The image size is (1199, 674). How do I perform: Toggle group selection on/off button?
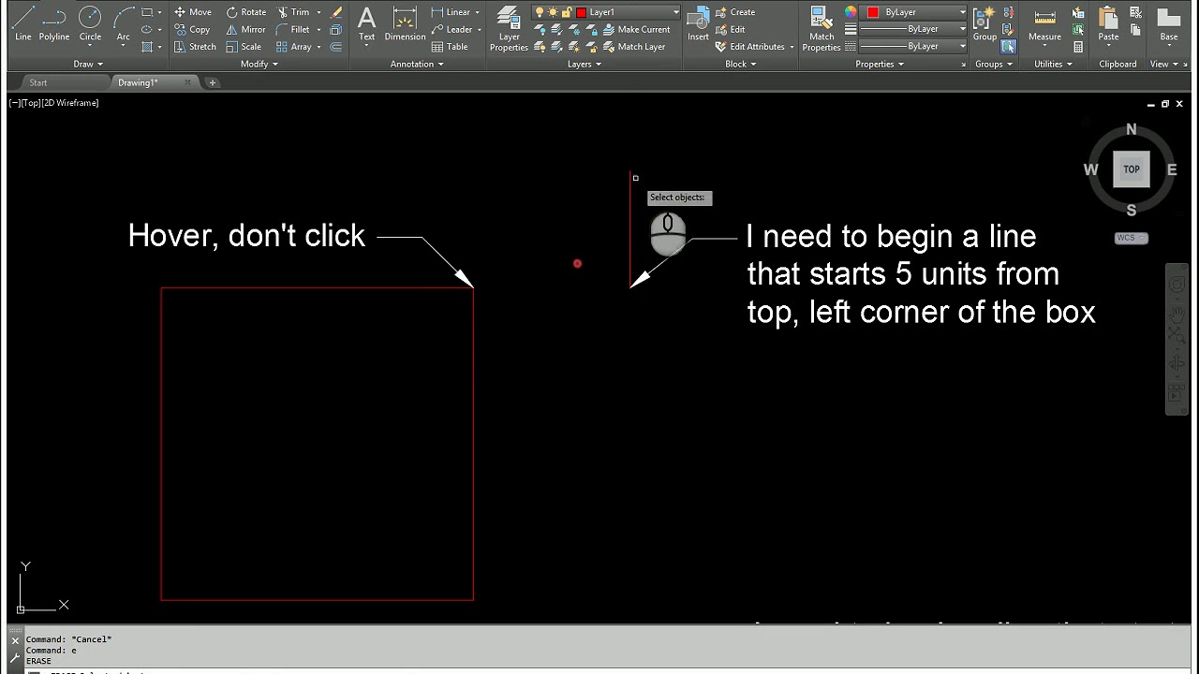1009,46
